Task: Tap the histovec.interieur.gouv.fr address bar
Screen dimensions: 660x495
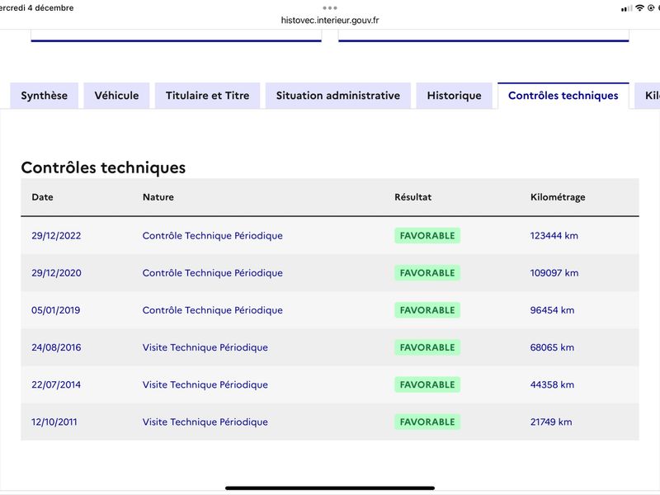Action: (330, 20)
